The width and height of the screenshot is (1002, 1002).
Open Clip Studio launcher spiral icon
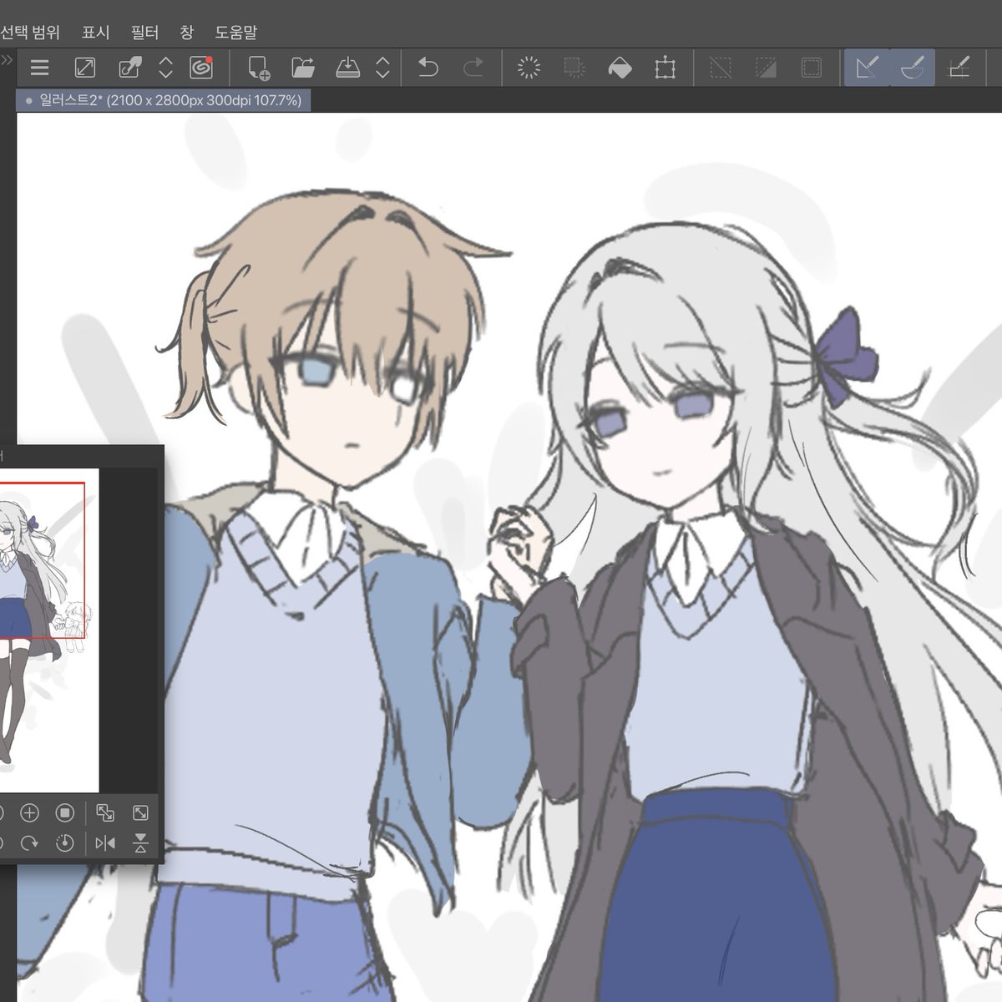[x=201, y=68]
